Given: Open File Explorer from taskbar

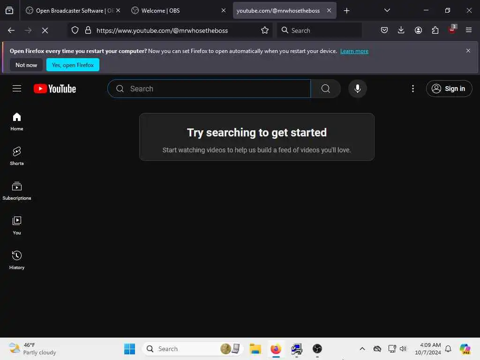Looking at the screenshot, I should point(255,349).
